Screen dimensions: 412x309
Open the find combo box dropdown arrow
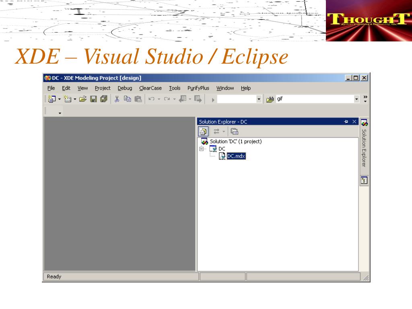pyautogui.click(x=356, y=99)
